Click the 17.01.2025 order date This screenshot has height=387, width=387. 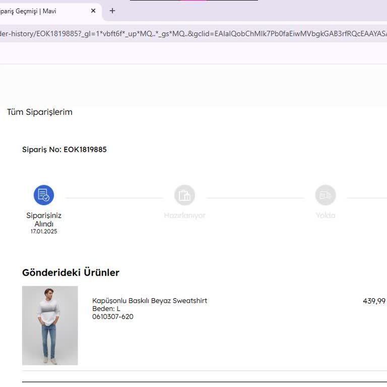click(x=44, y=231)
